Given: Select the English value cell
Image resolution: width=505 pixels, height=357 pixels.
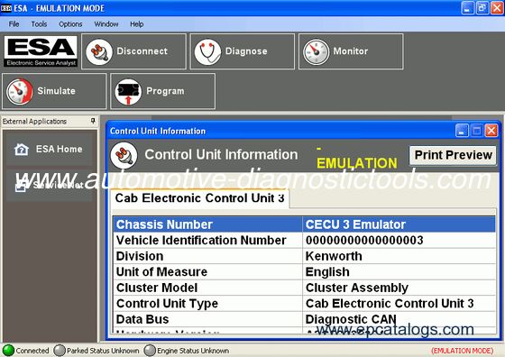Looking at the screenshot, I should (x=399, y=271).
